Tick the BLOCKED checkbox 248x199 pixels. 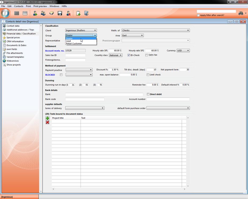[x=61, y=75]
